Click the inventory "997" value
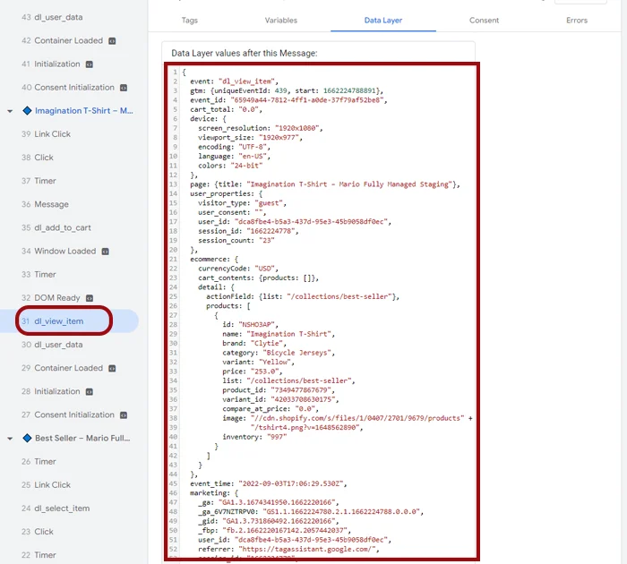Viewport: 627px width, 564px height. (277, 437)
